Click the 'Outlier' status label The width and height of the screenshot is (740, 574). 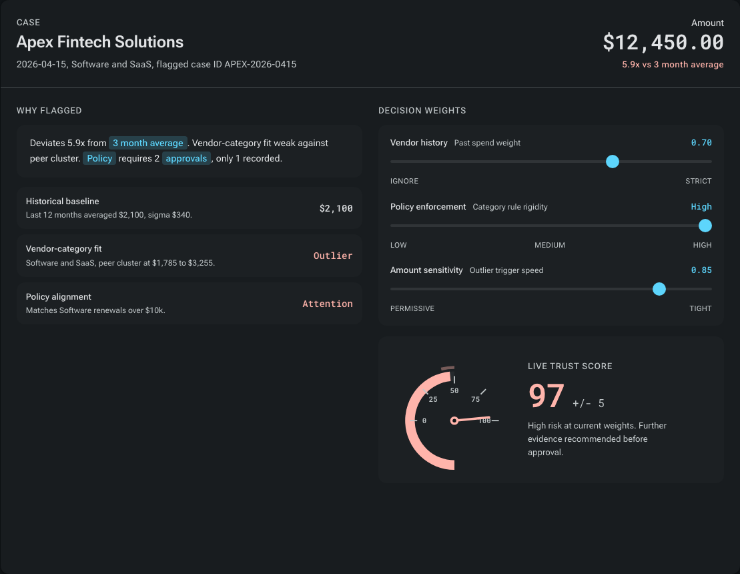333,256
